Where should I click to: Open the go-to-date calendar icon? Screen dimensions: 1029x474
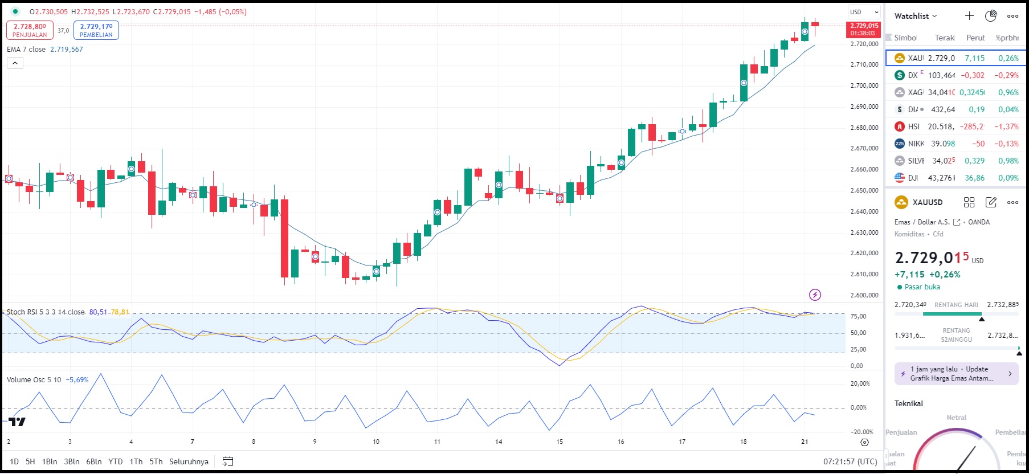pos(227,461)
